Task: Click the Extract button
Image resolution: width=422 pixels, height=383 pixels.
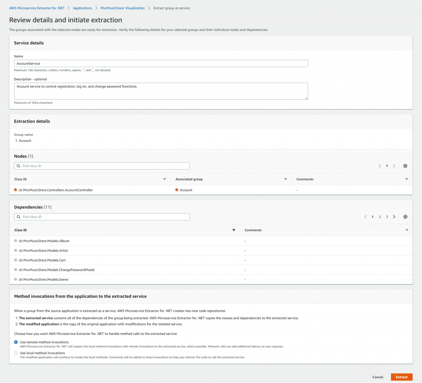Action: [401, 377]
